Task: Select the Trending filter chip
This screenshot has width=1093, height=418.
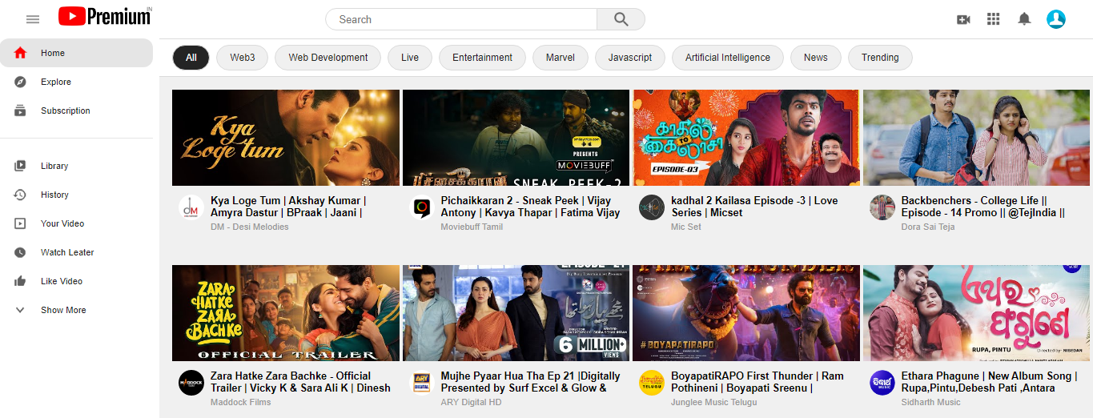Action: click(880, 58)
